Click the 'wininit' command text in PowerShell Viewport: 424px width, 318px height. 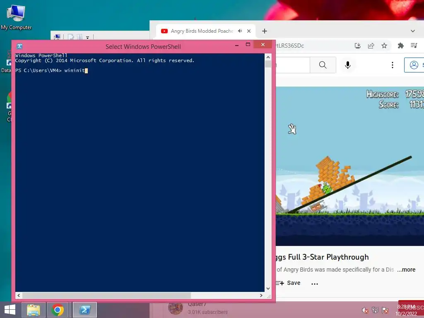click(75, 70)
